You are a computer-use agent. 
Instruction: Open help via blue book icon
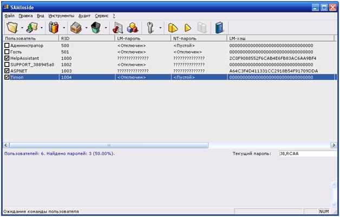coord(220,28)
